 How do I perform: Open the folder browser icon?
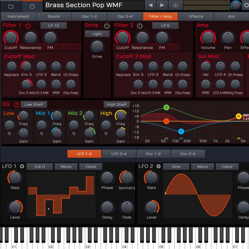pos(11,6)
